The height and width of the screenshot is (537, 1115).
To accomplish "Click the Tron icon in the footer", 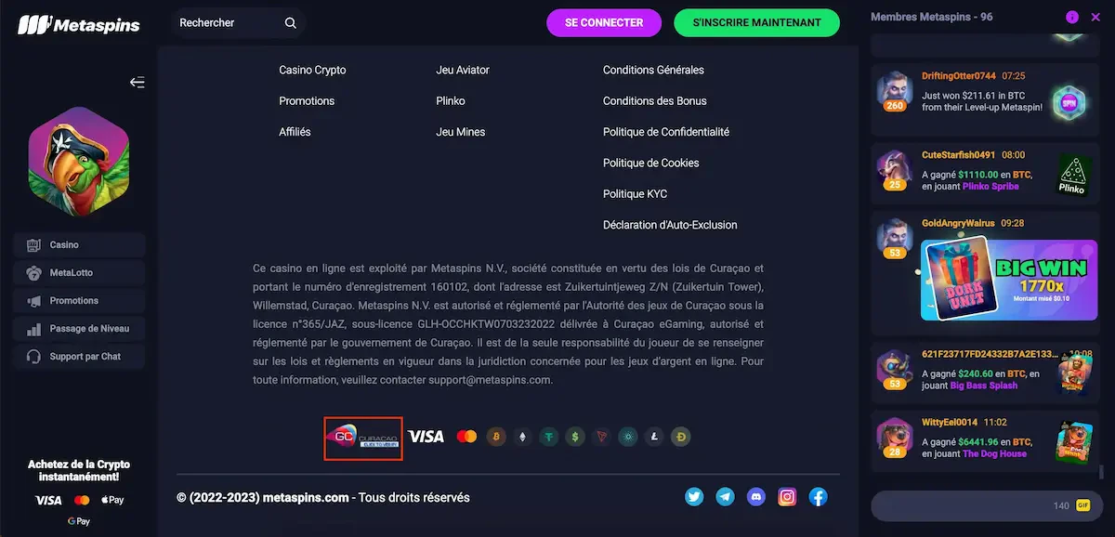I will [602, 436].
